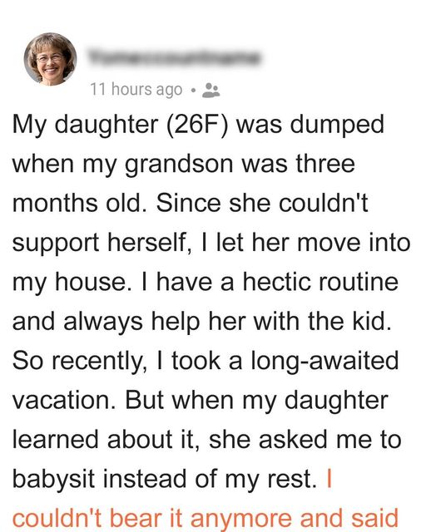Click the line 'support herself, I let her move into'
The width and height of the screenshot is (426, 532).
(211, 243)
